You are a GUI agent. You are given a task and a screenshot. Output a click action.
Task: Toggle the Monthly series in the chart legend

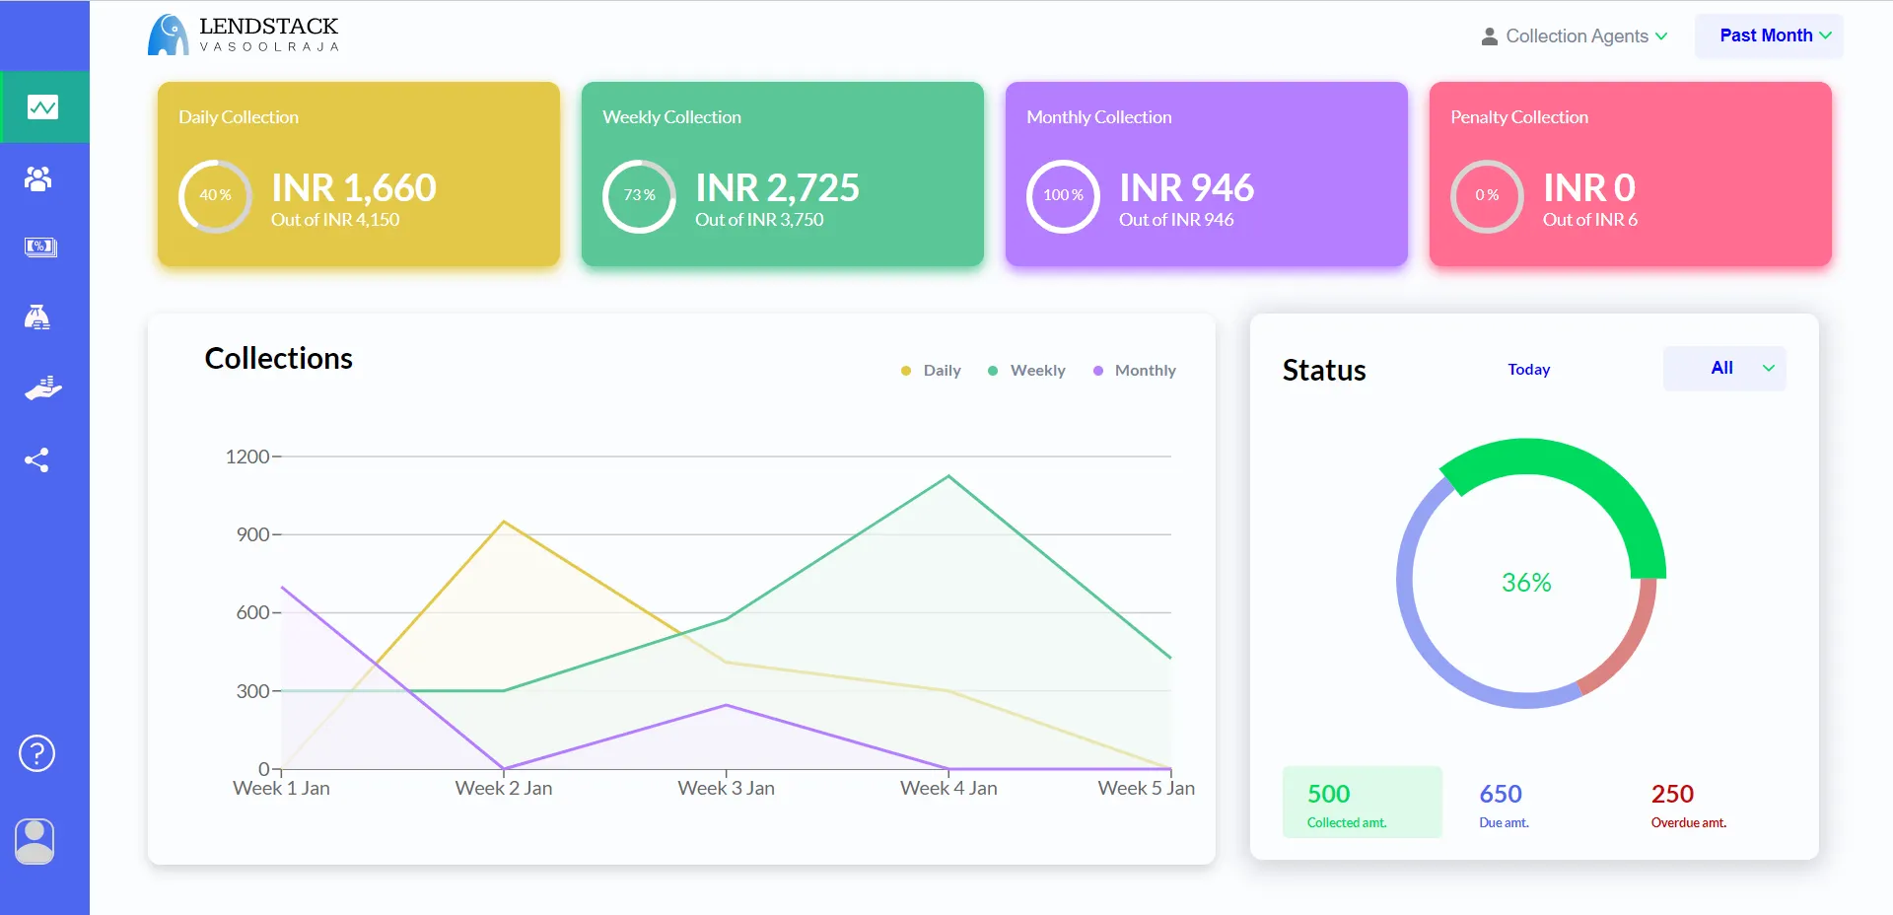tap(1135, 370)
